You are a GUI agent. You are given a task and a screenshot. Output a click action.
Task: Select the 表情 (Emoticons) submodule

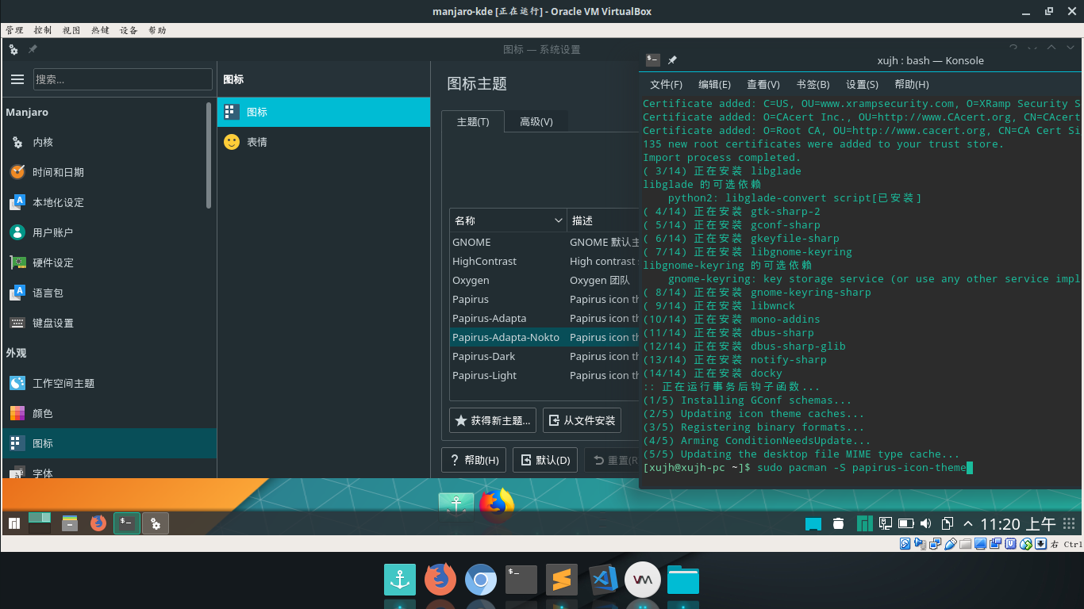(324, 143)
